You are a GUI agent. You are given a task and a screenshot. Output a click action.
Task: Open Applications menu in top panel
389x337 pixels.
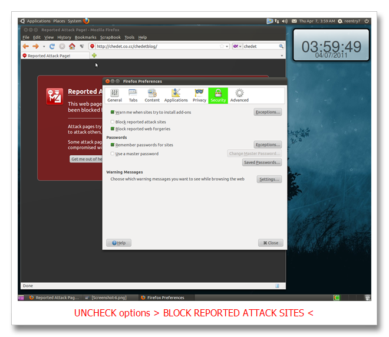(38, 21)
